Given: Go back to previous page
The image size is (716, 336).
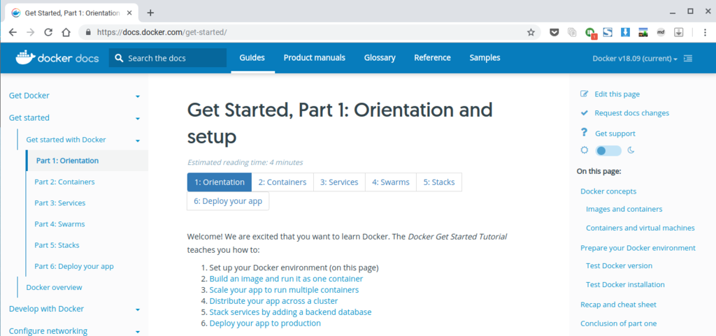Looking at the screenshot, I should (x=13, y=32).
